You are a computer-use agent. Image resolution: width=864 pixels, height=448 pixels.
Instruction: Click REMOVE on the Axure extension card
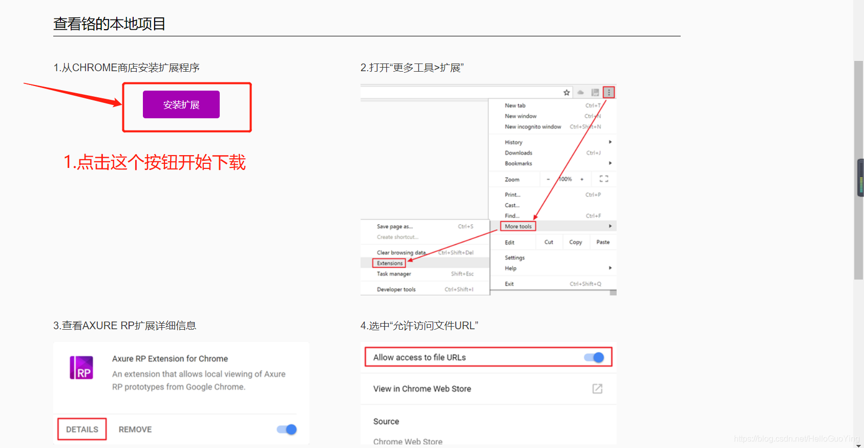tap(135, 430)
